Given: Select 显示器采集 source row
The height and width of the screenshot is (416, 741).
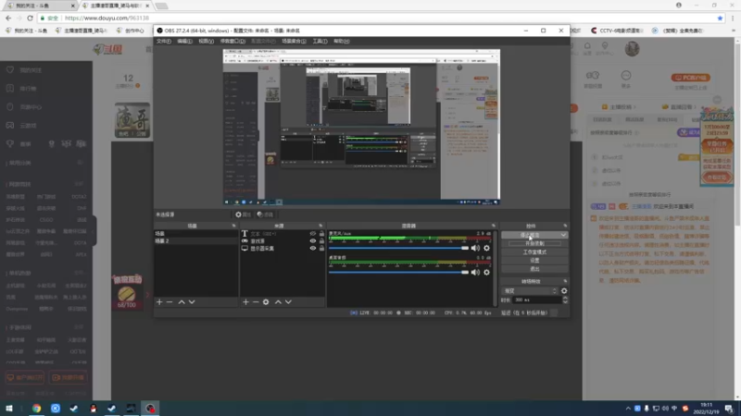Looking at the screenshot, I should [x=283, y=248].
